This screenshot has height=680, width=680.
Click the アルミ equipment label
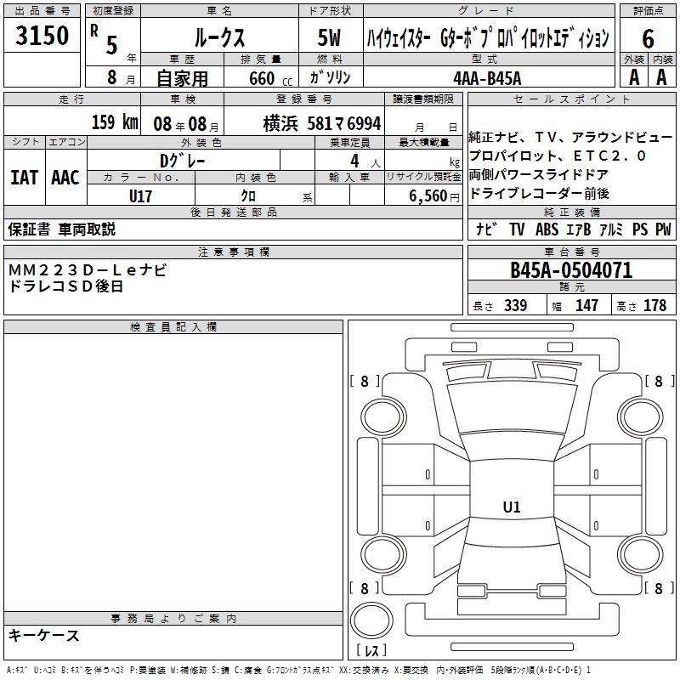[611, 229]
